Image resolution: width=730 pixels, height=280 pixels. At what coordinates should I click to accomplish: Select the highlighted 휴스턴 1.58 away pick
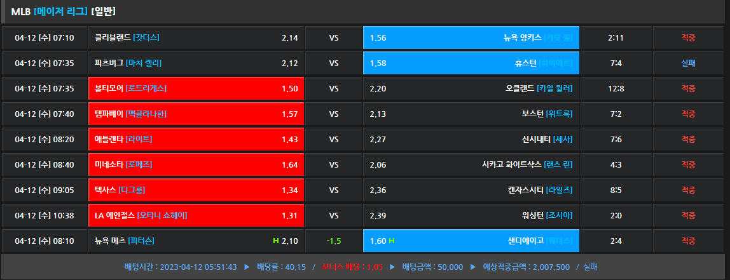(471, 63)
